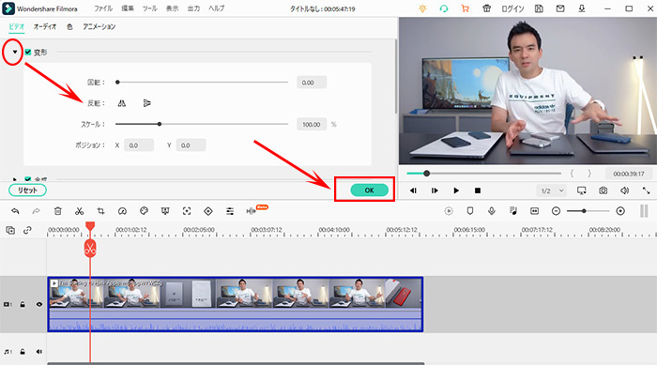Open the 表示 menu
Image resolution: width=657 pixels, height=365 pixels.
click(x=172, y=8)
